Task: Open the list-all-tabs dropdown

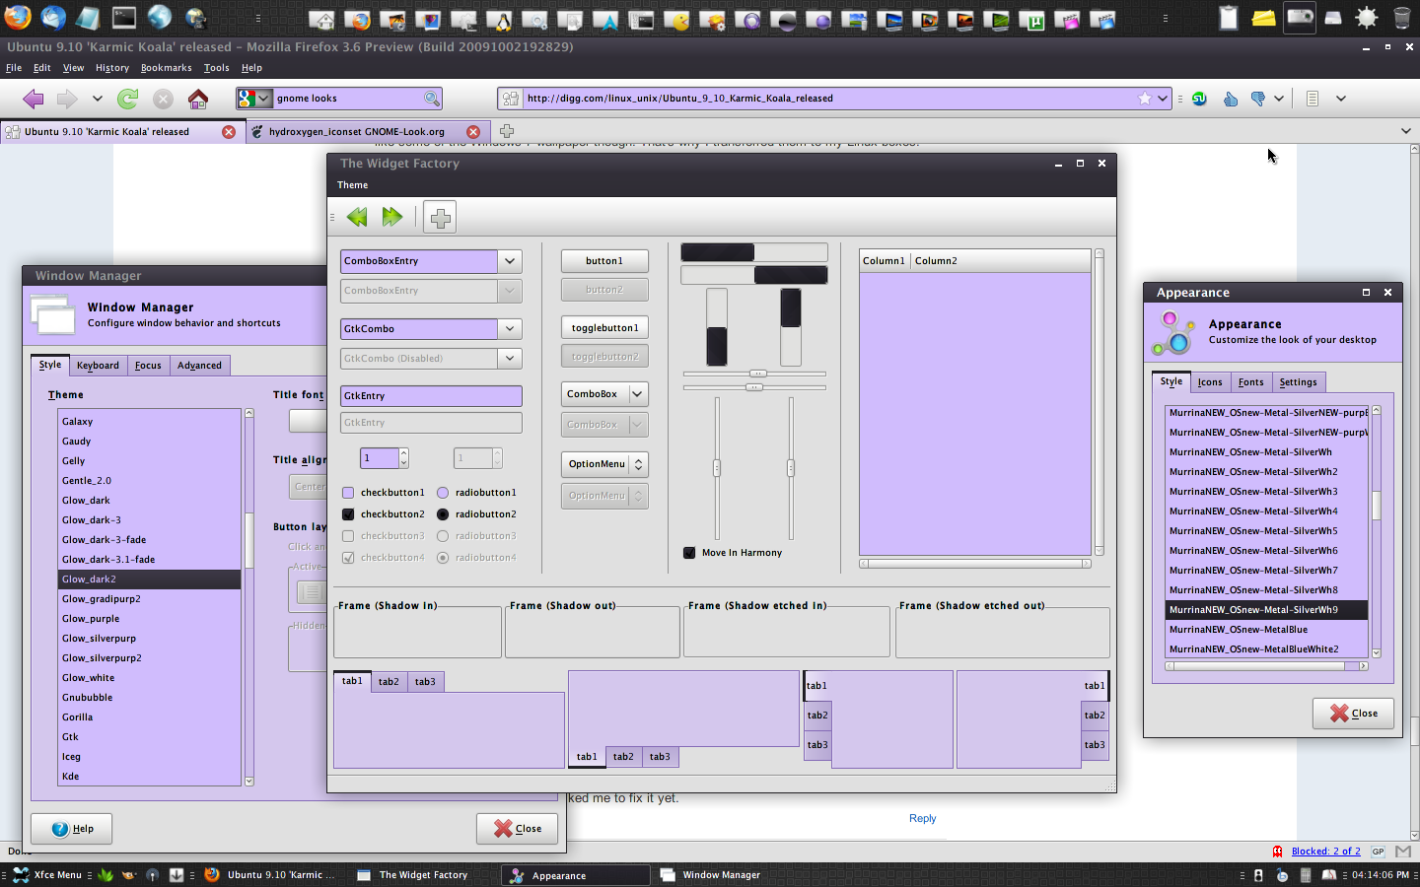Action: [1405, 131]
